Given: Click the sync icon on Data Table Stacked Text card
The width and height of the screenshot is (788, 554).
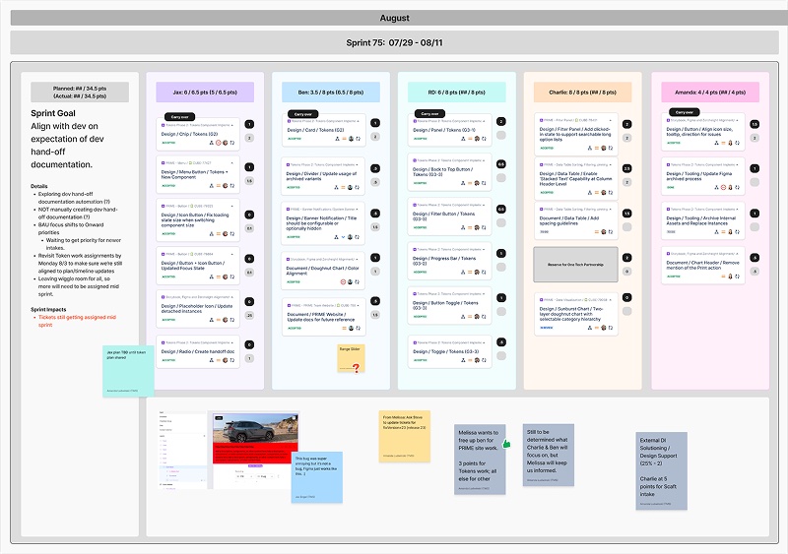Looking at the screenshot, I should (x=610, y=192).
